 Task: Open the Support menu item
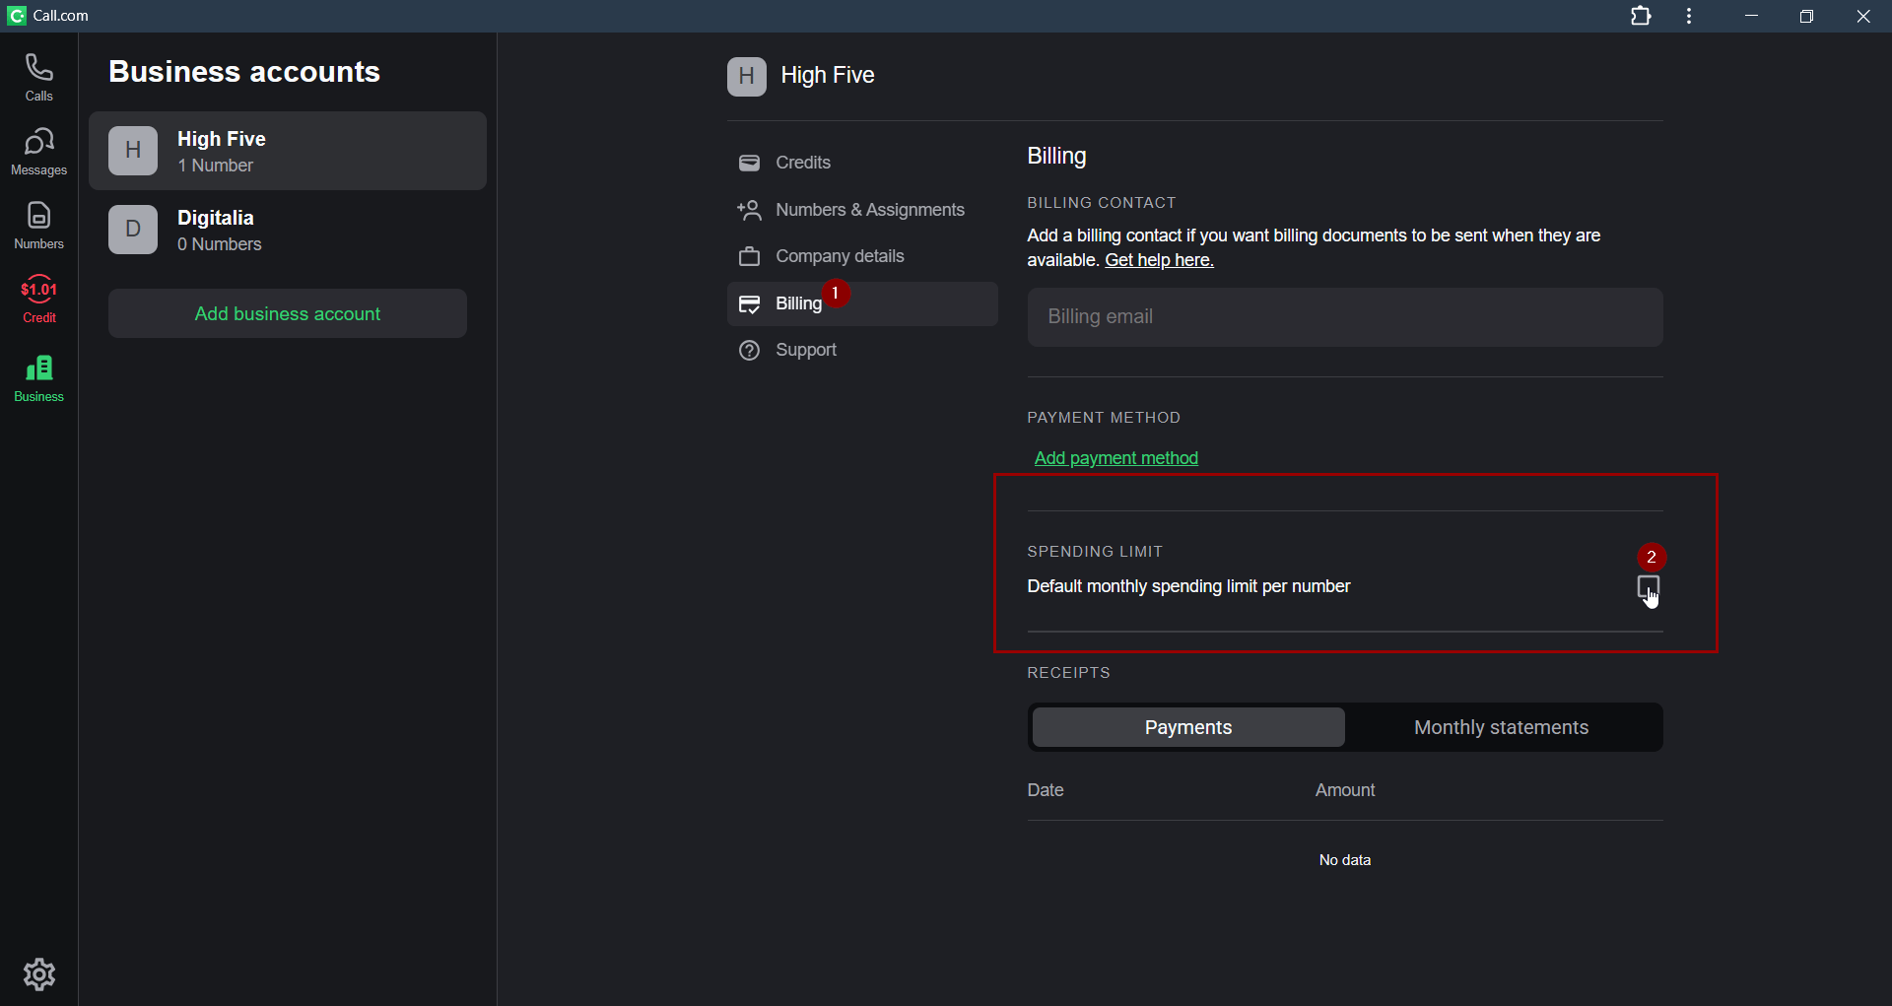(x=805, y=350)
